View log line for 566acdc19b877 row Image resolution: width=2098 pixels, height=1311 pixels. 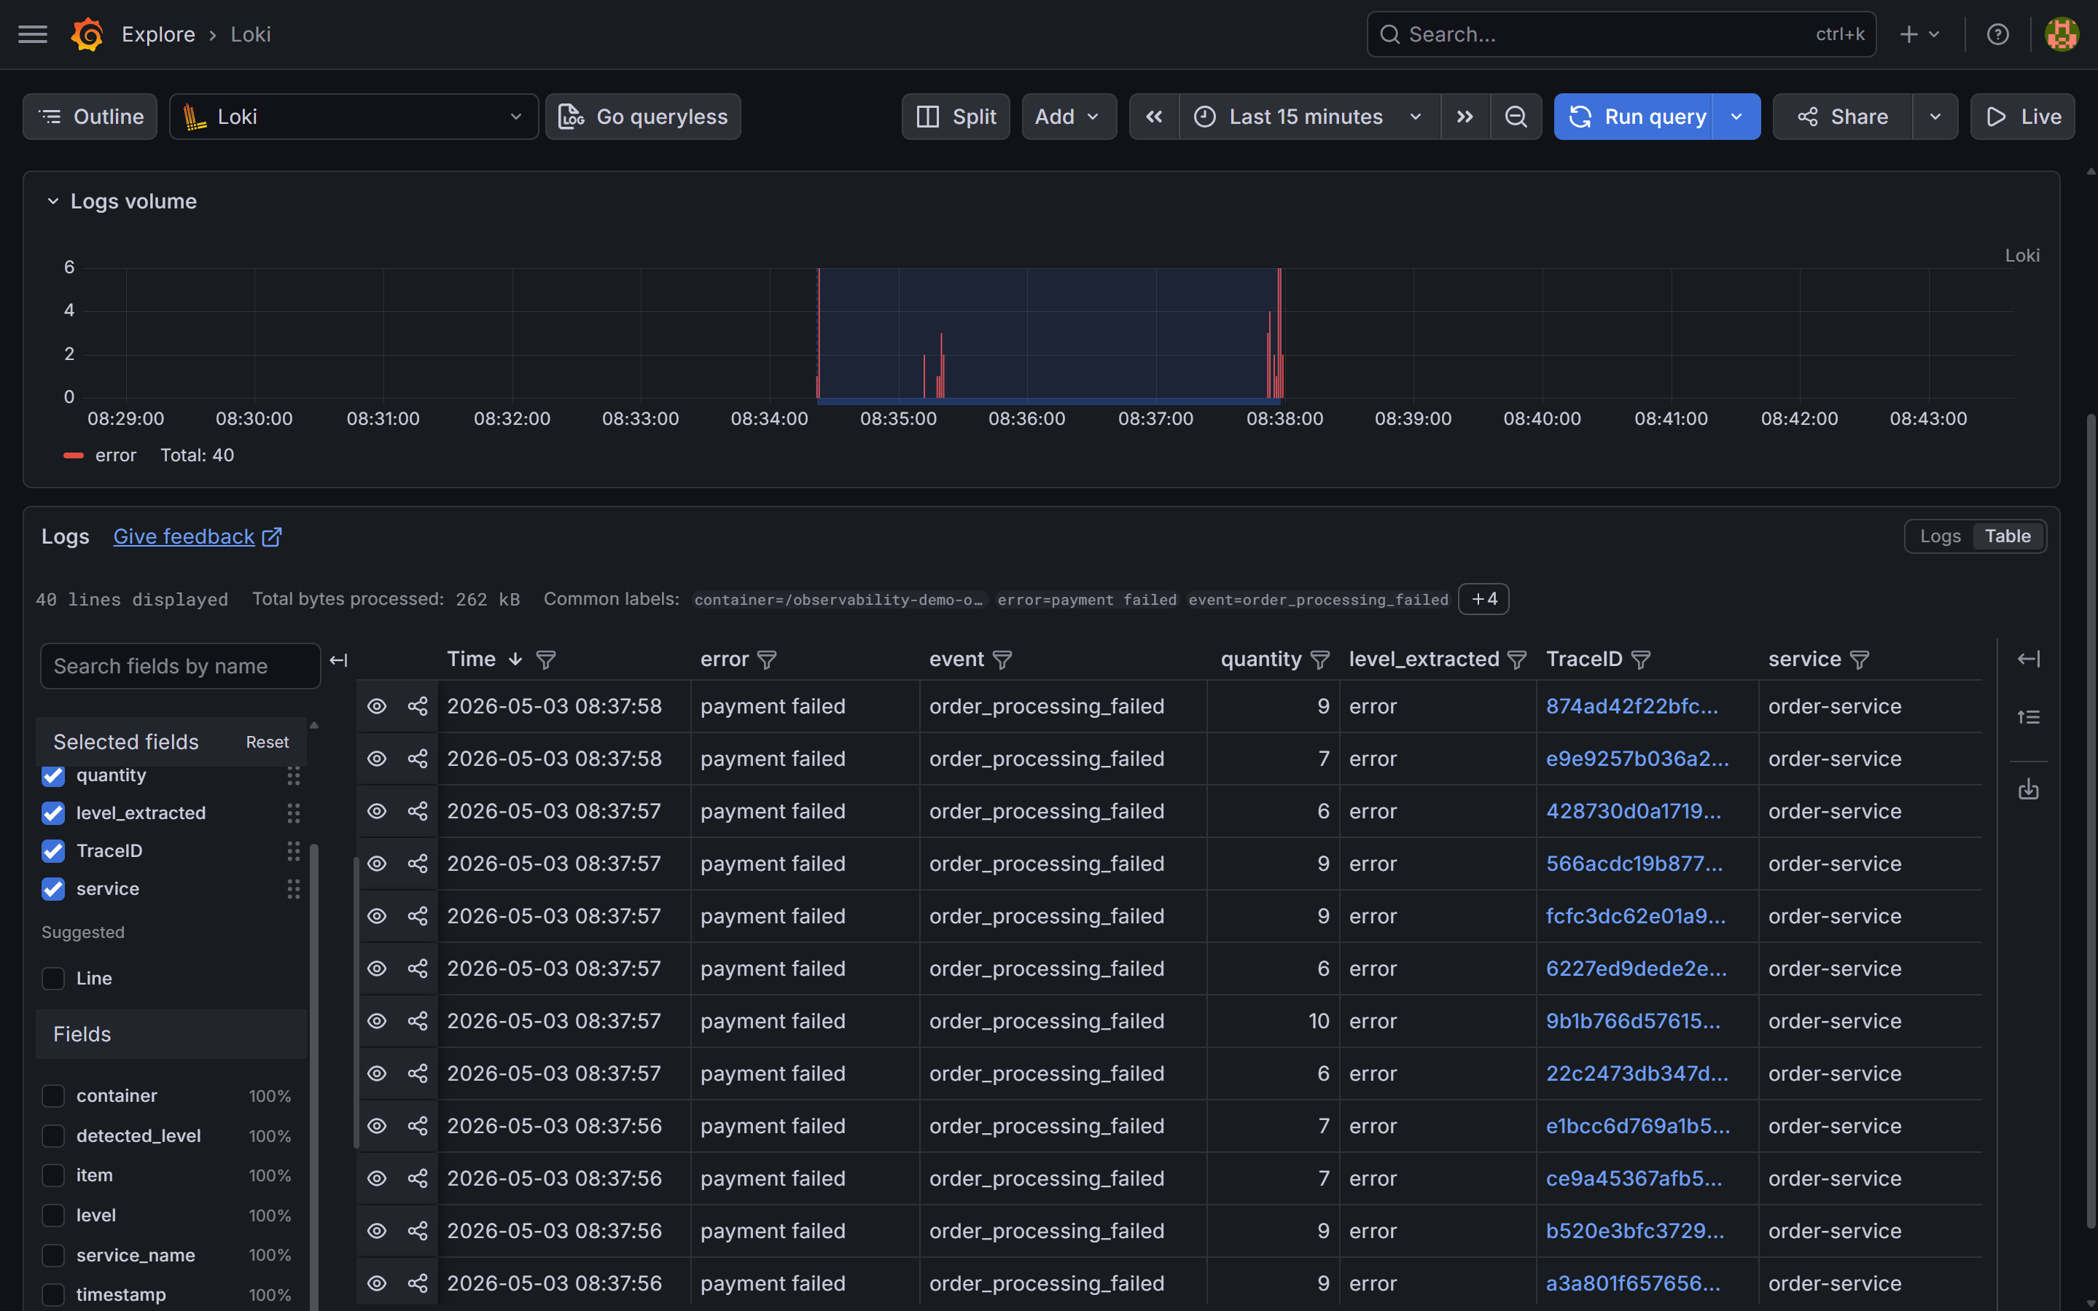[x=376, y=864]
